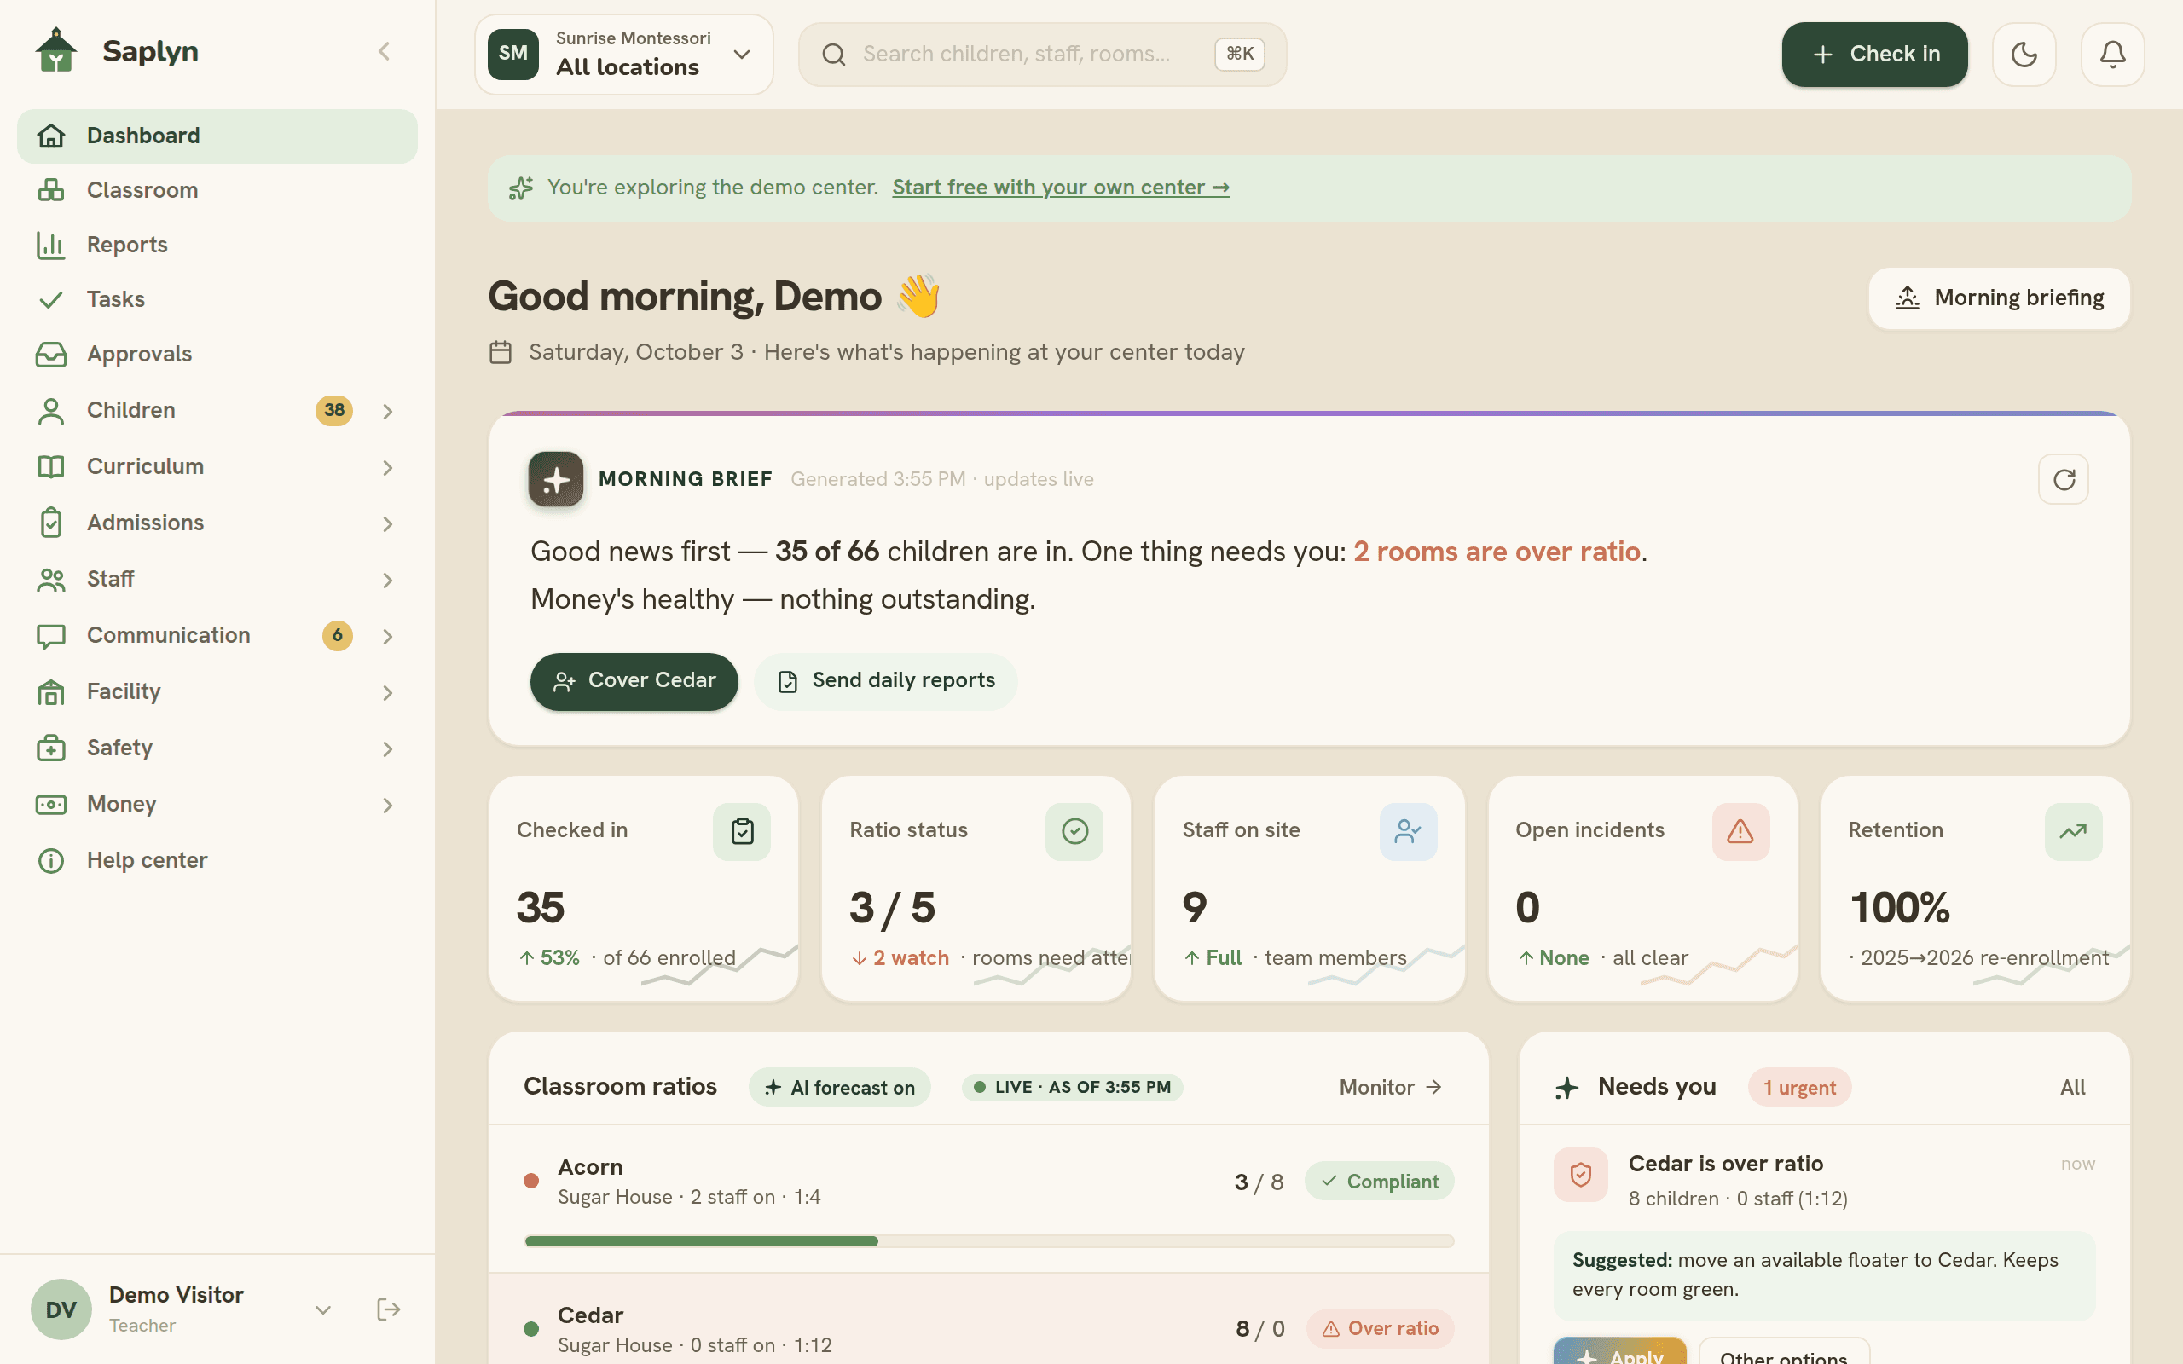Click the Over ratio status on Cedar row
2183x1364 pixels.
pos(1381,1328)
